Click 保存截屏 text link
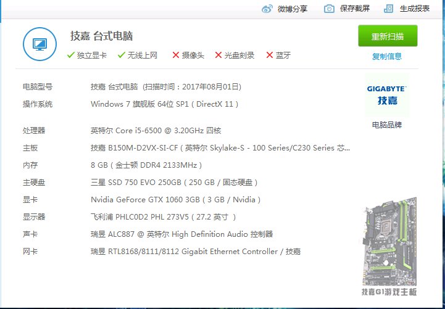 (x=355, y=9)
